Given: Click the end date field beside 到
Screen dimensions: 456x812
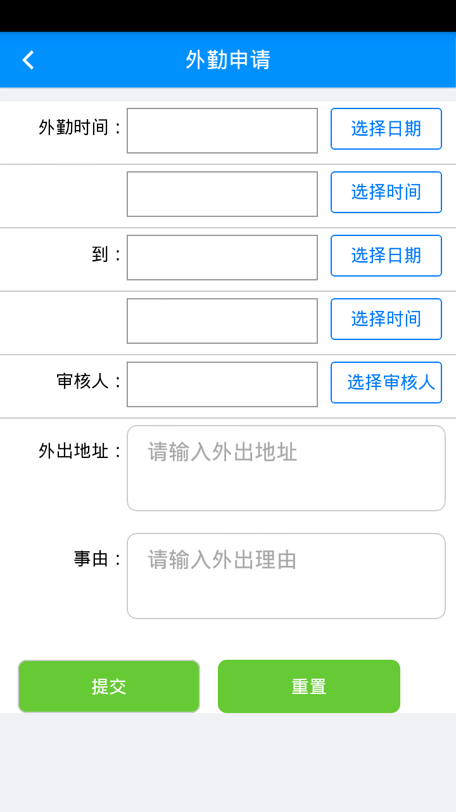Looking at the screenshot, I should (222, 258).
